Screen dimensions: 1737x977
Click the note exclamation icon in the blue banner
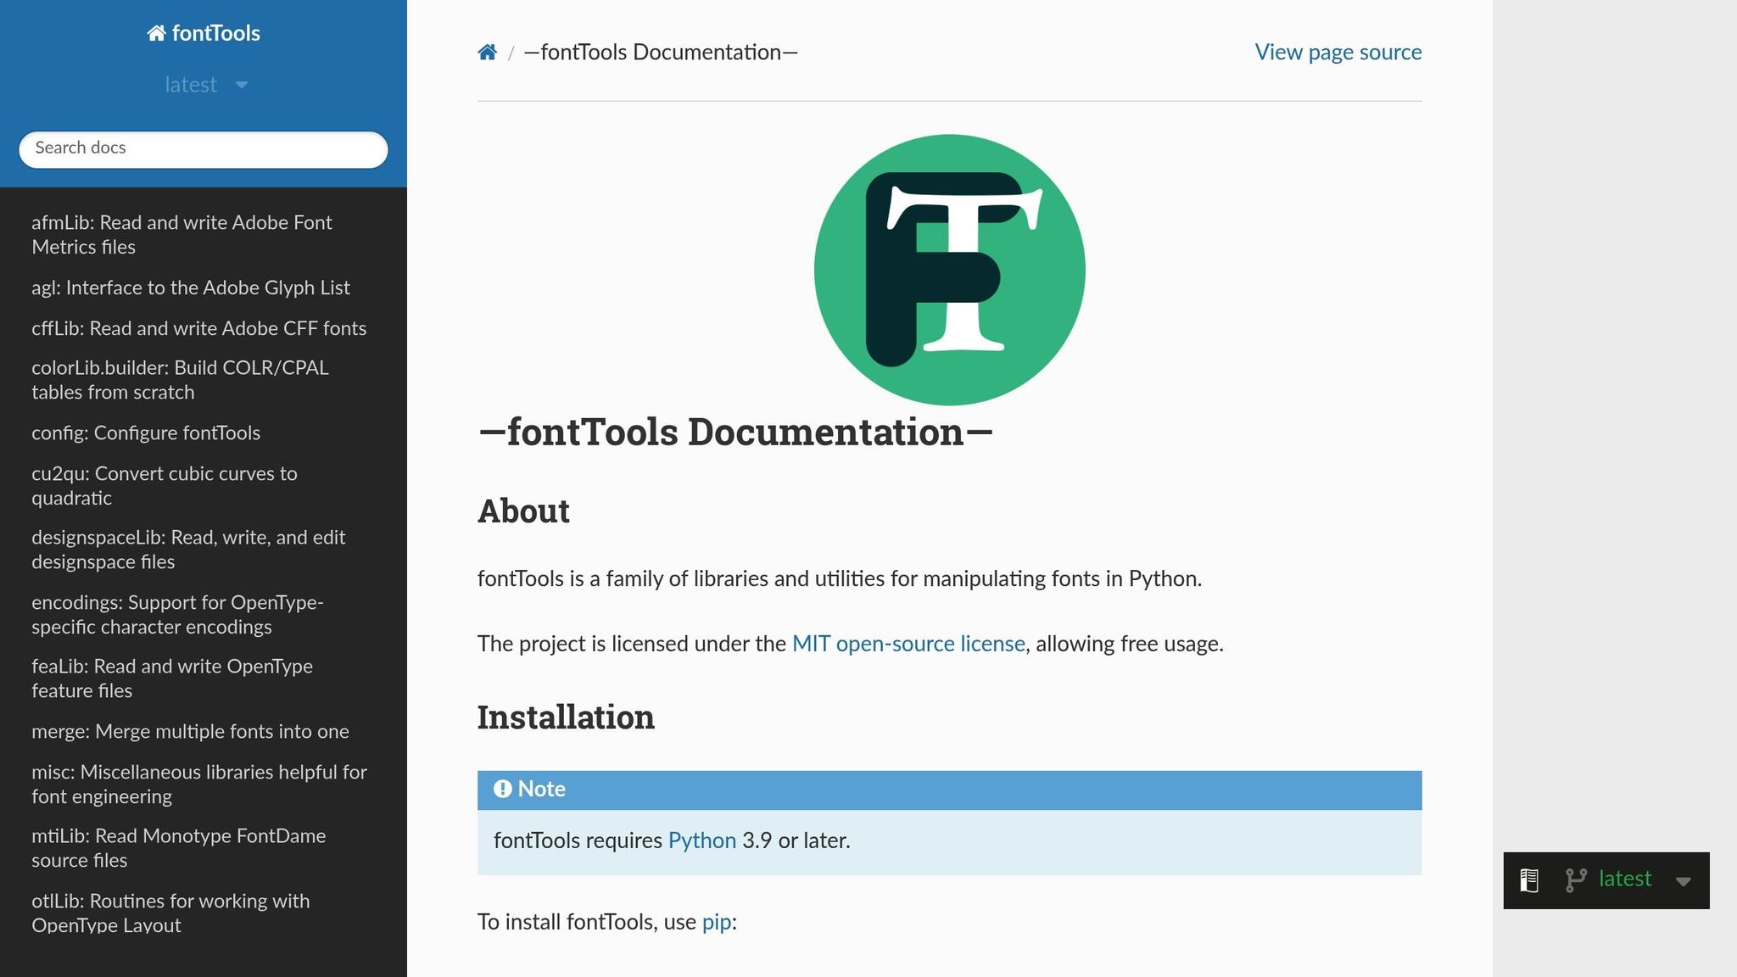click(504, 789)
